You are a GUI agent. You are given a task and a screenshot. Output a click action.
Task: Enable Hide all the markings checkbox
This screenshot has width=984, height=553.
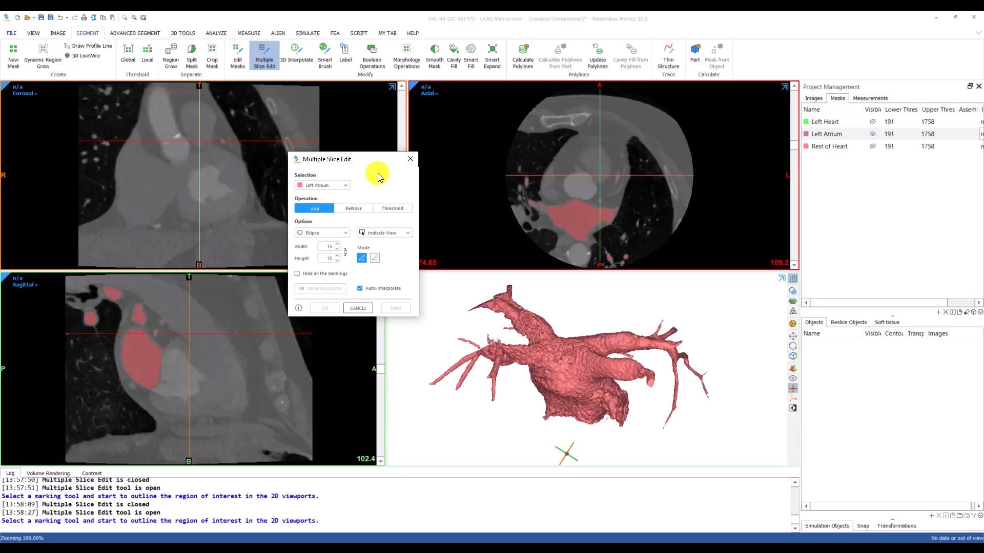coord(297,273)
